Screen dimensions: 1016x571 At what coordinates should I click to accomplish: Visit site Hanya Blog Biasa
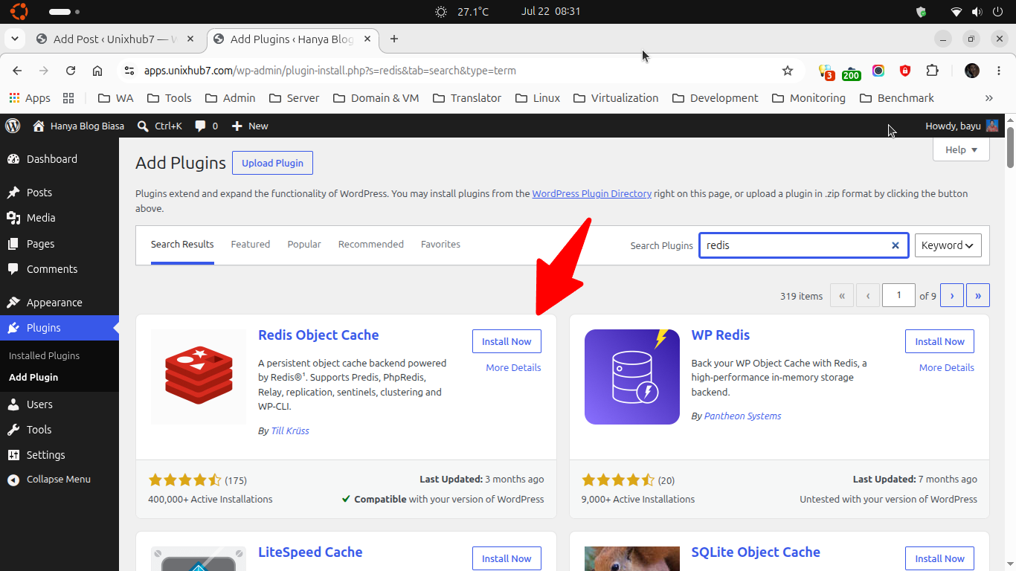tap(79, 126)
